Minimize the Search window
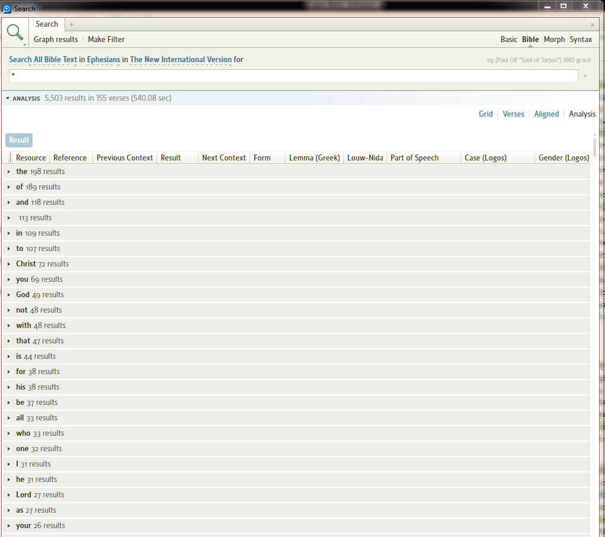Image resolution: width=605 pixels, height=537 pixels. (x=547, y=6)
